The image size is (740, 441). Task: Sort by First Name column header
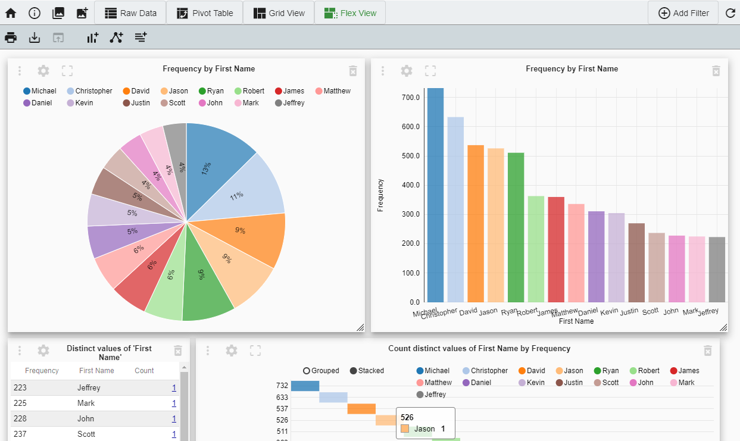point(96,371)
